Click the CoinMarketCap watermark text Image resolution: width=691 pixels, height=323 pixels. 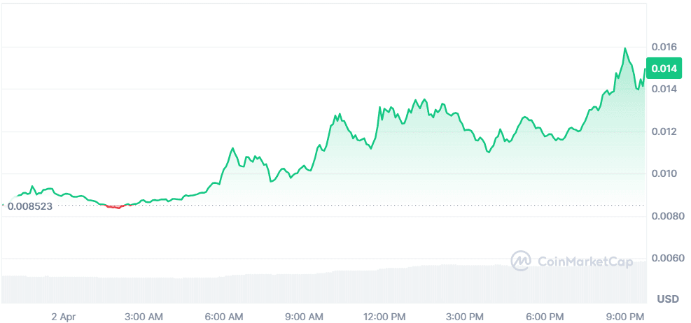584,261
